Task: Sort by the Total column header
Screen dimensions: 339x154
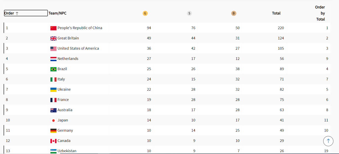Action: [276, 13]
